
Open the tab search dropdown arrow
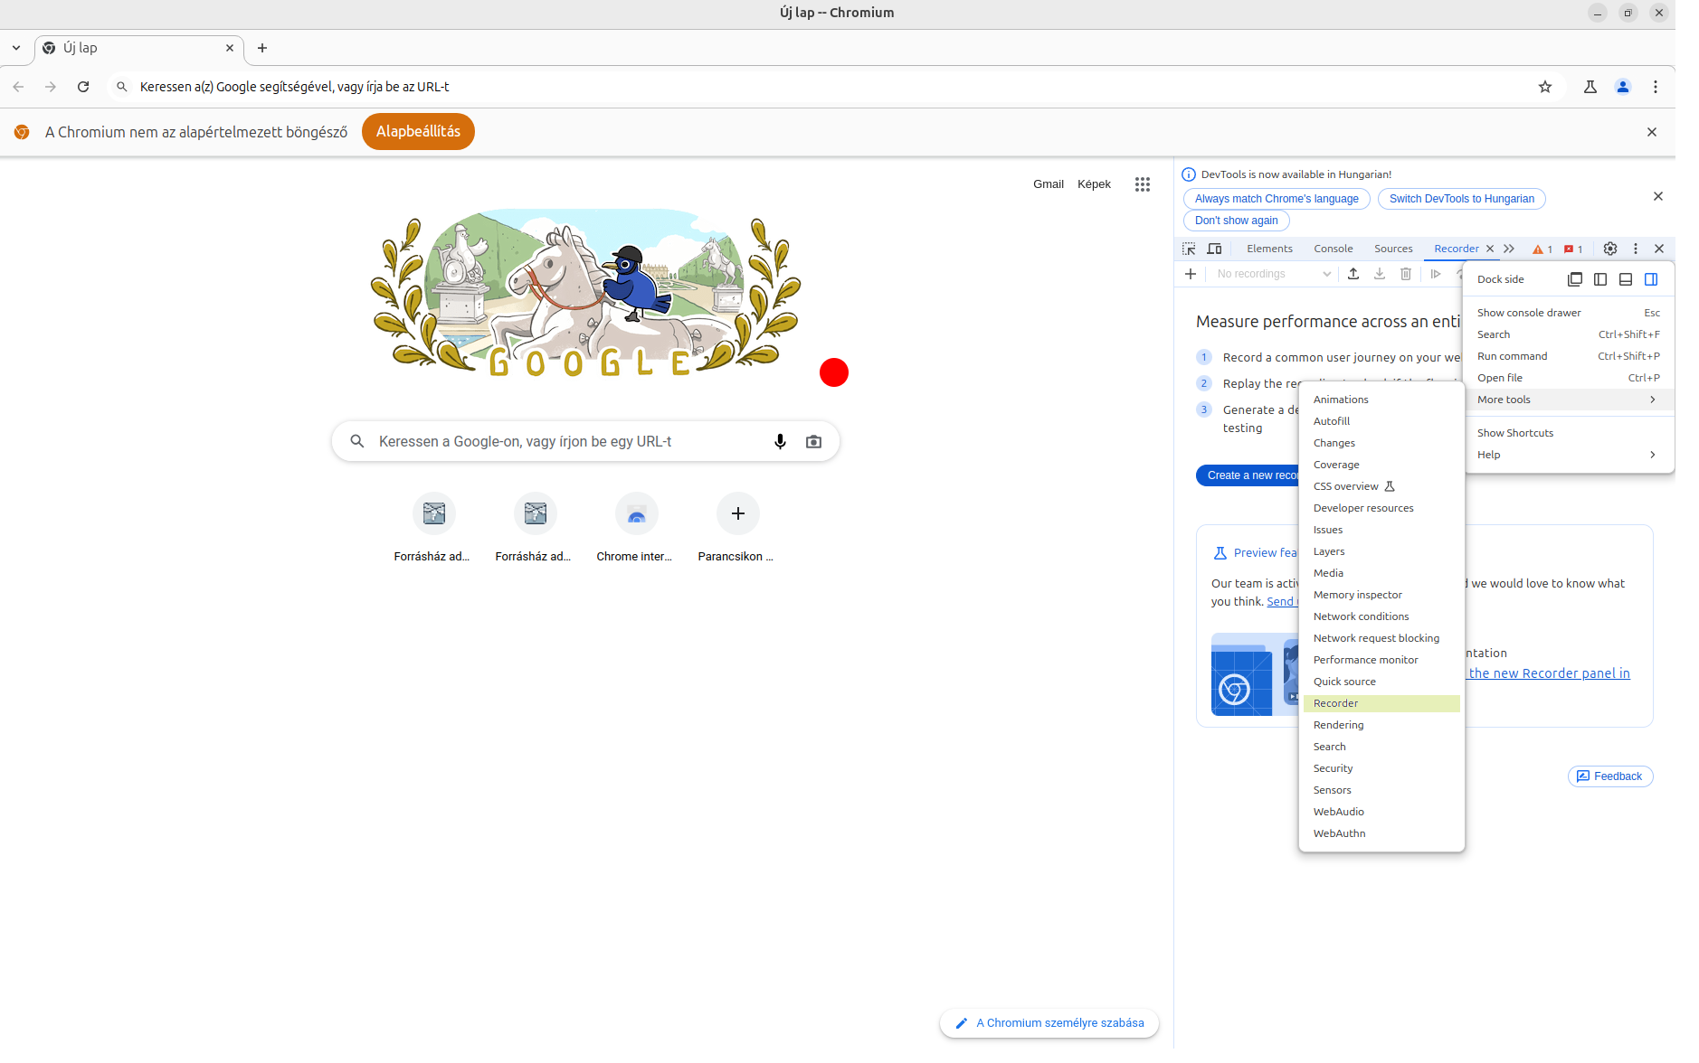pyautogui.click(x=16, y=48)
